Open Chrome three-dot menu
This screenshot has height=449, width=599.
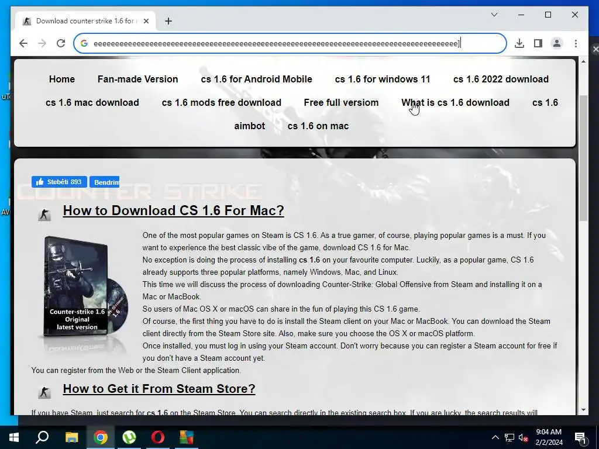coord(576,43)
